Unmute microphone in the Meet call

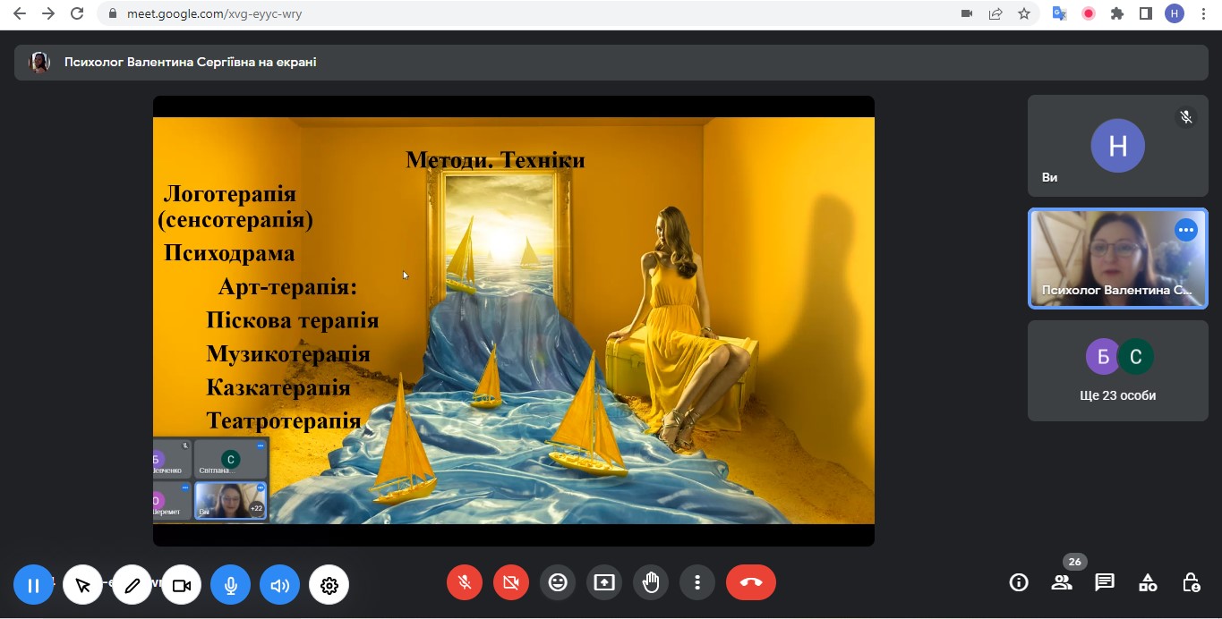pos(465,582)
